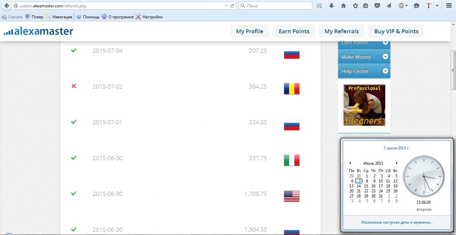
Task: Click the green checkmark on 2015-07-01 row
Action: (74, 122)
